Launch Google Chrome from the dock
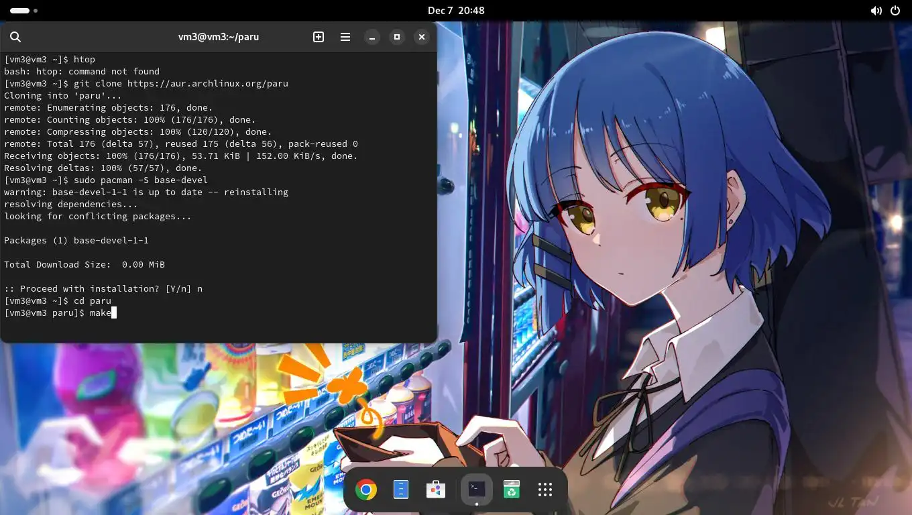Screen dimensions: 912x515 click(x=366, y=490)
